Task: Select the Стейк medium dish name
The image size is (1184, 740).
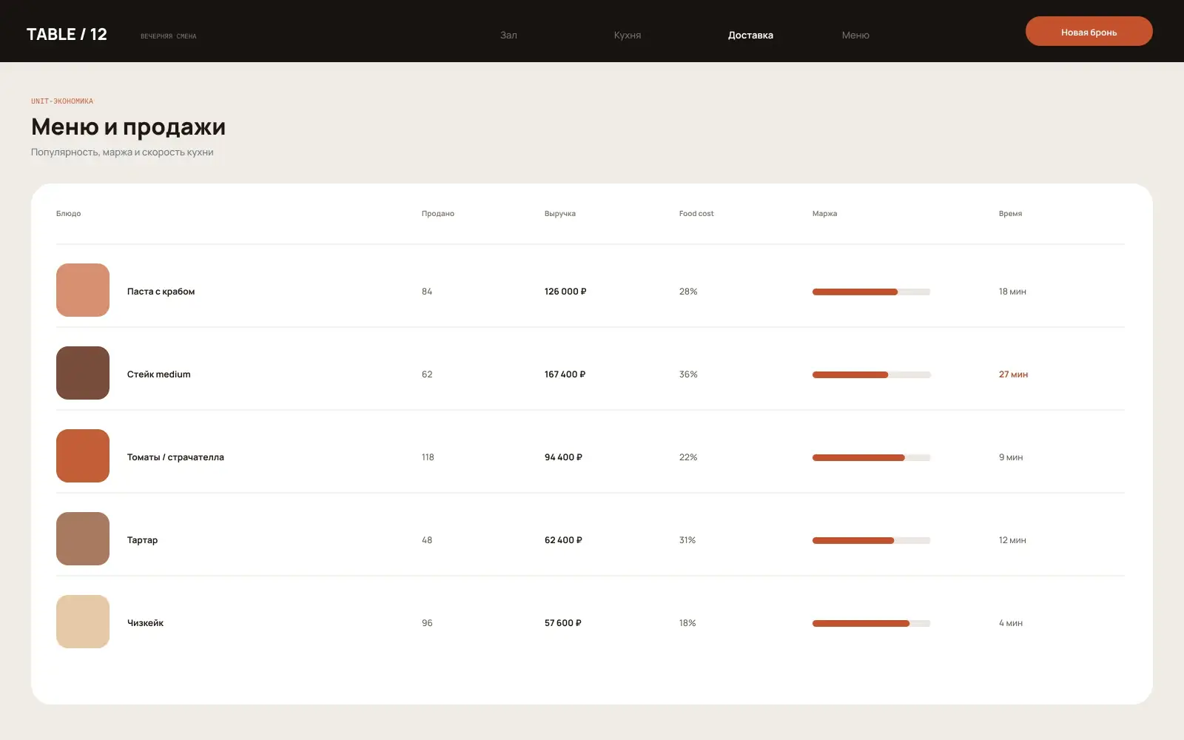Action: (158, 374)
